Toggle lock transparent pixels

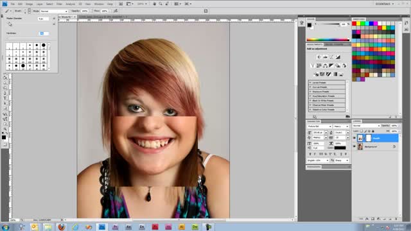coord(361,131)
